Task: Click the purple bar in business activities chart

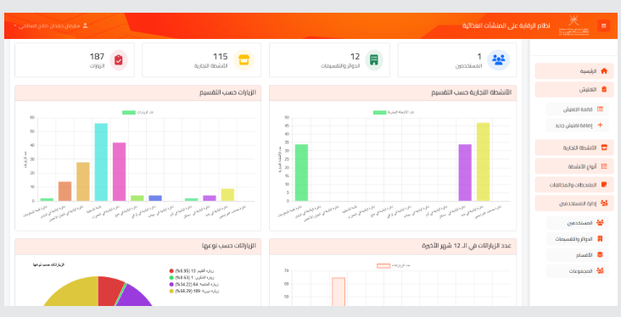Action: 465,173
